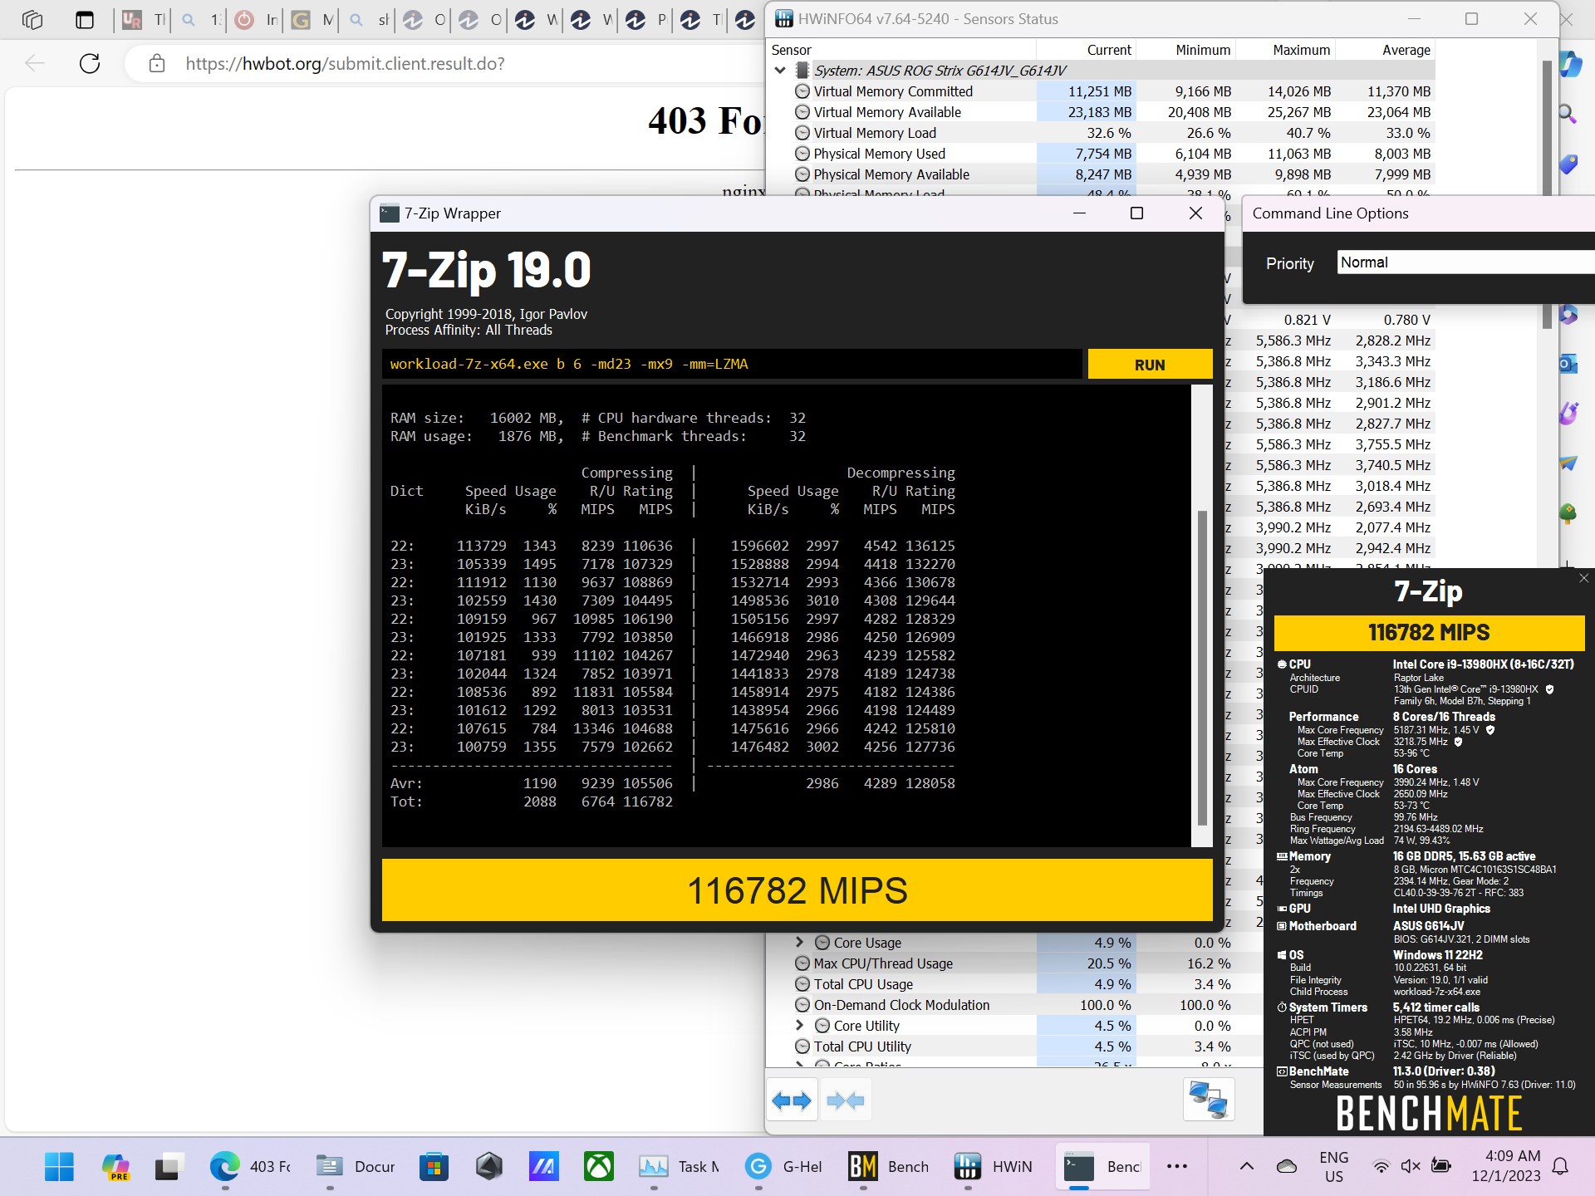Select the Max CPU/Thread Usage row

click(1014, 963)
